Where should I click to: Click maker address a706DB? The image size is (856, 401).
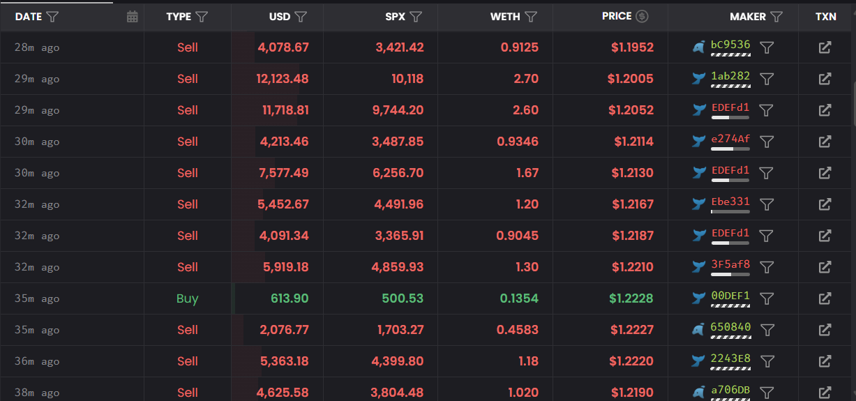pyautogui.click(x=730, y=389)
